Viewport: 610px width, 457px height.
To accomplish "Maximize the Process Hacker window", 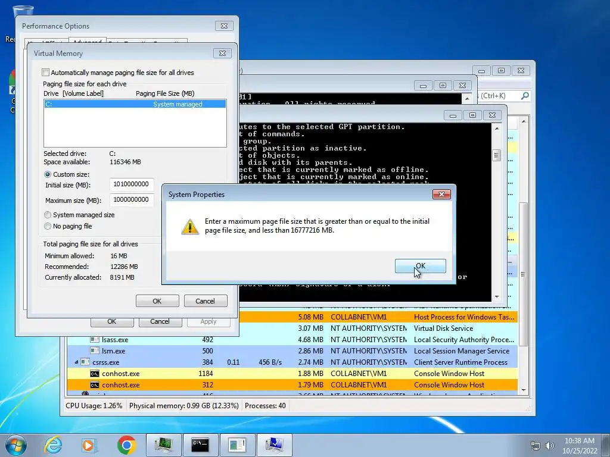I will pos(502,71).
